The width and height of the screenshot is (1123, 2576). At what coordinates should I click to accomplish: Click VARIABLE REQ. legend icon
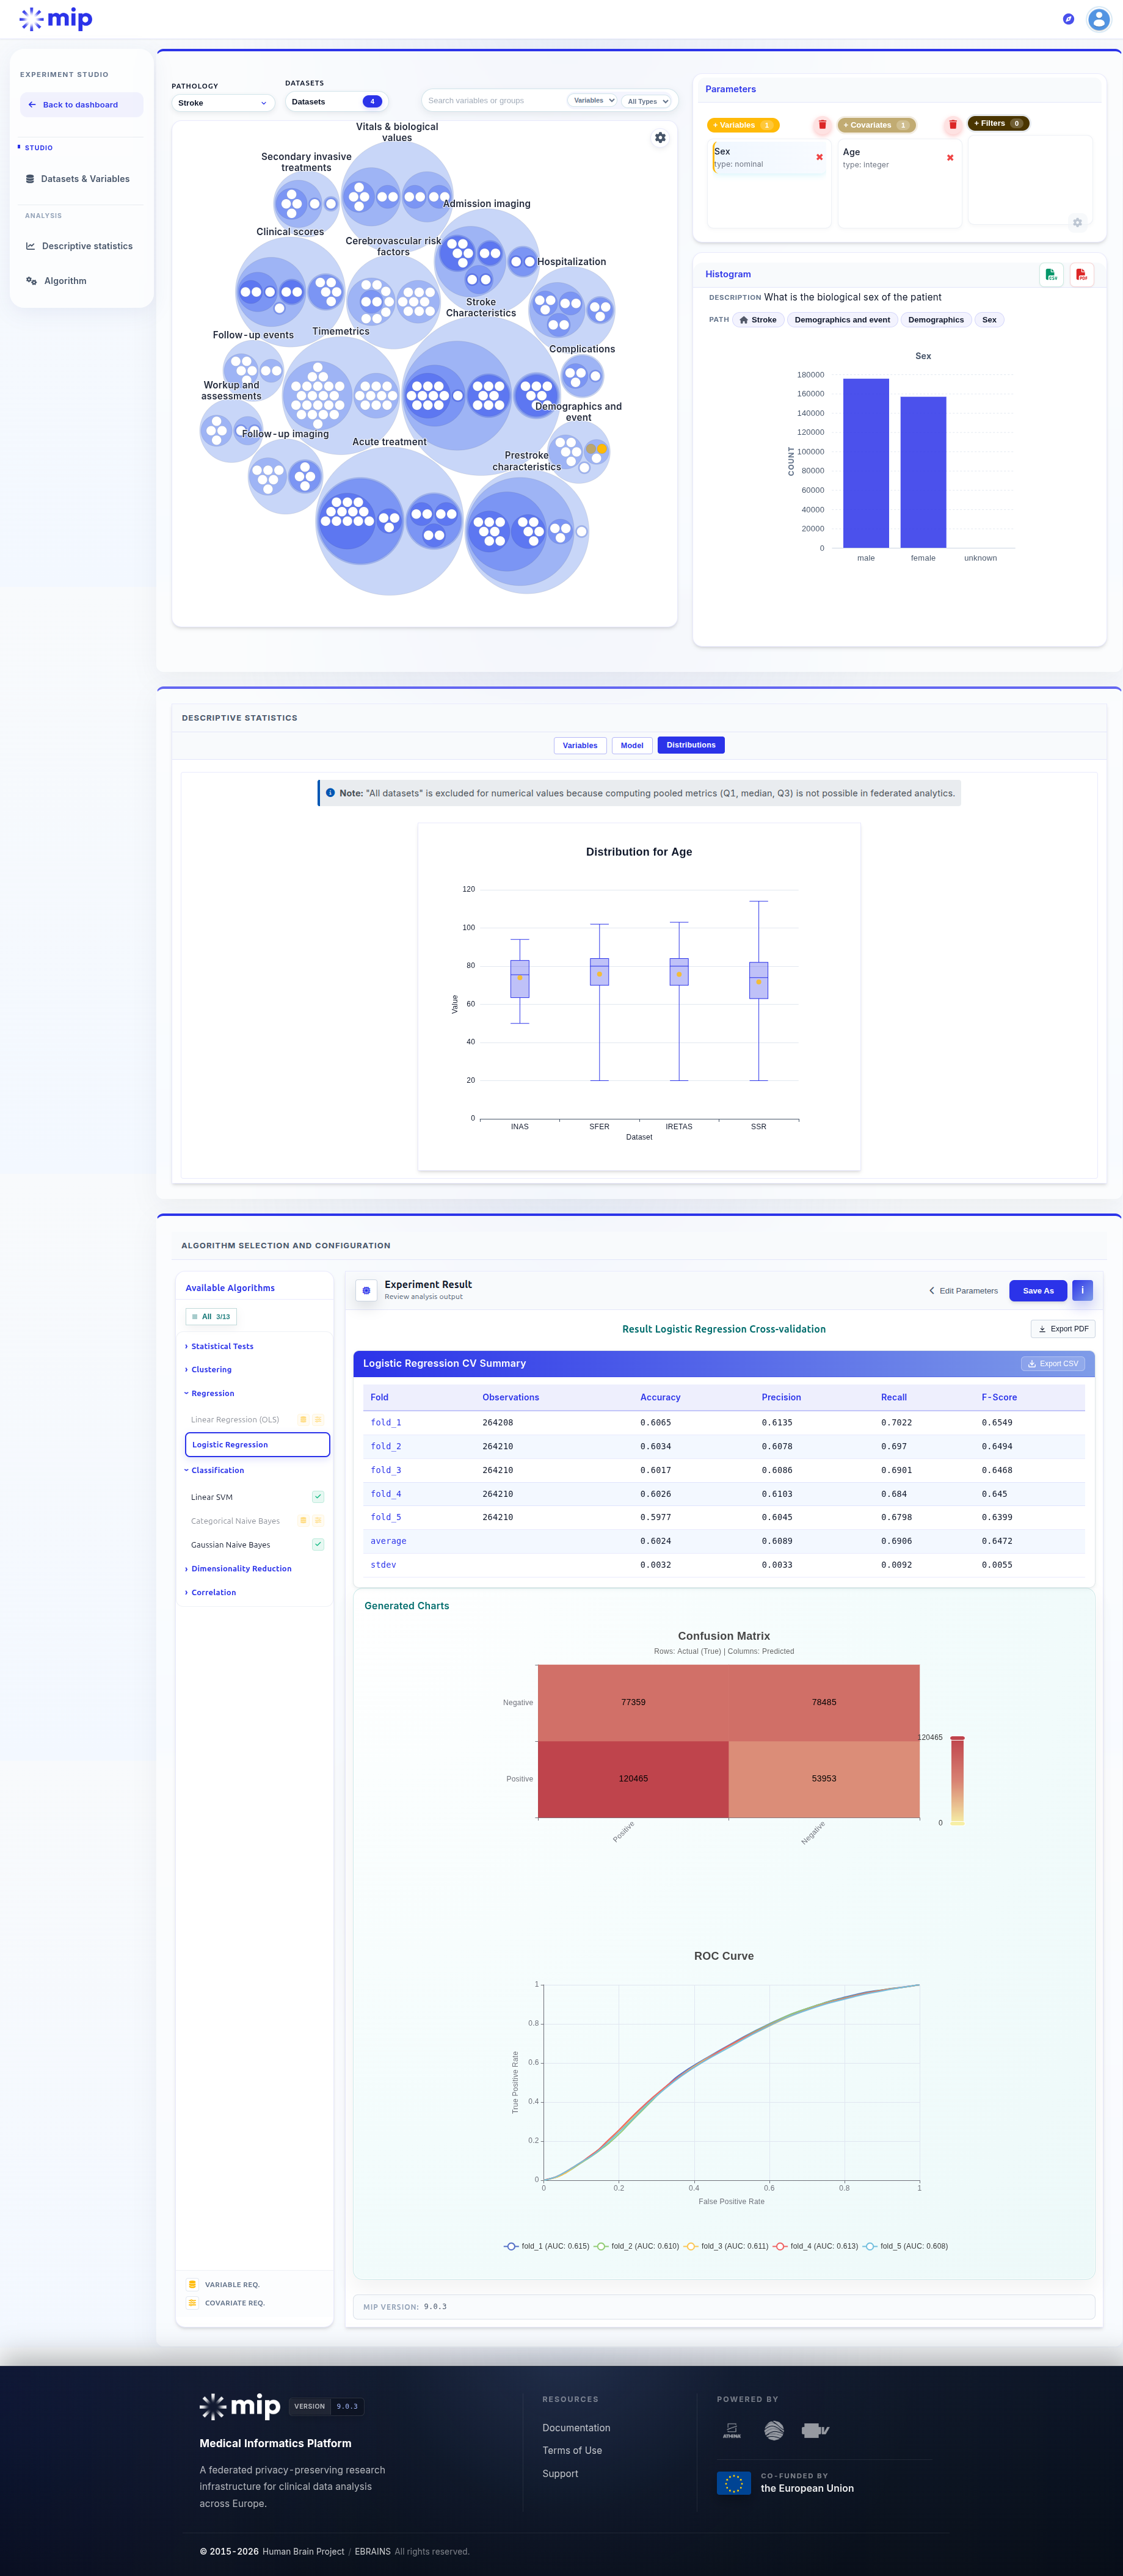(x=192, y=2284)
